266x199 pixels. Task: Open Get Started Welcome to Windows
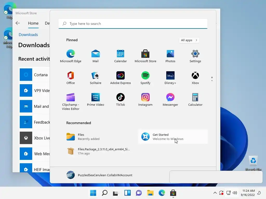[173, 137]
